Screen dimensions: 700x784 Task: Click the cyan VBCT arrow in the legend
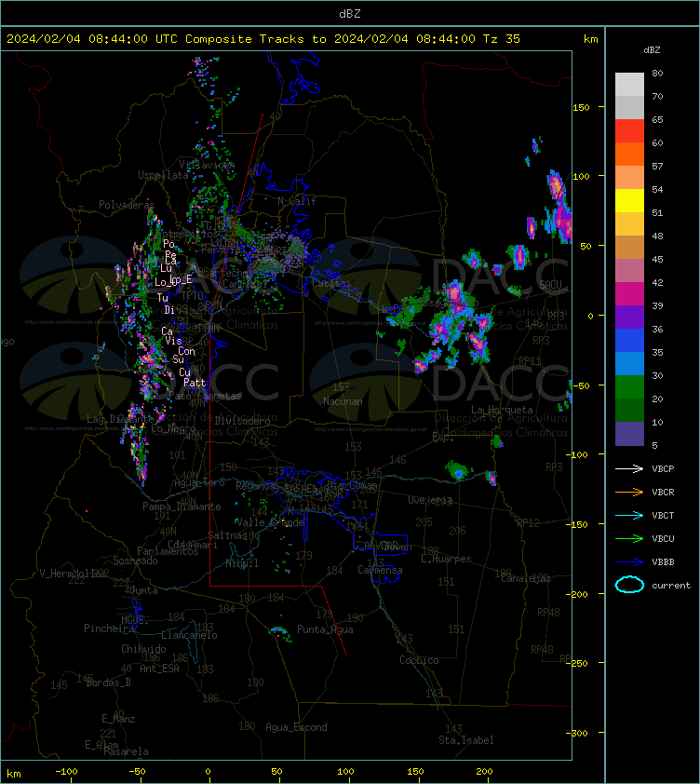pos(629,515)
